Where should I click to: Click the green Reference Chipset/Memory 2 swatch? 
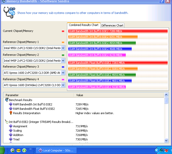tap(63, 55)
